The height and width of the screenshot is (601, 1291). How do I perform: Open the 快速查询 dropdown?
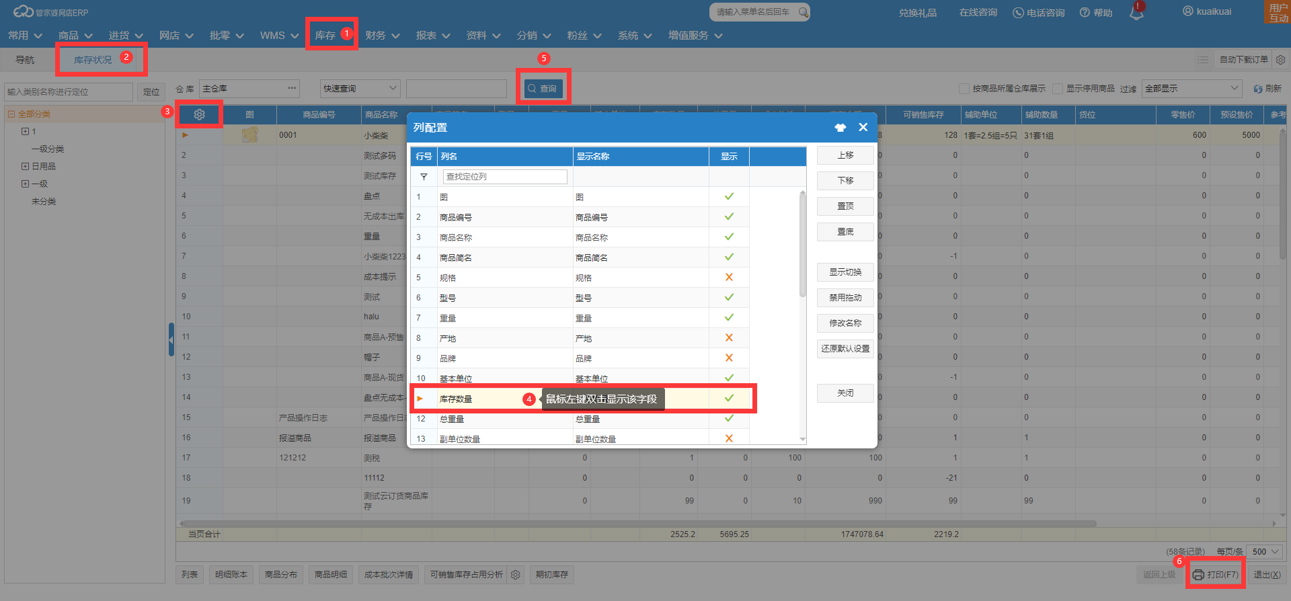coord(360,89)
